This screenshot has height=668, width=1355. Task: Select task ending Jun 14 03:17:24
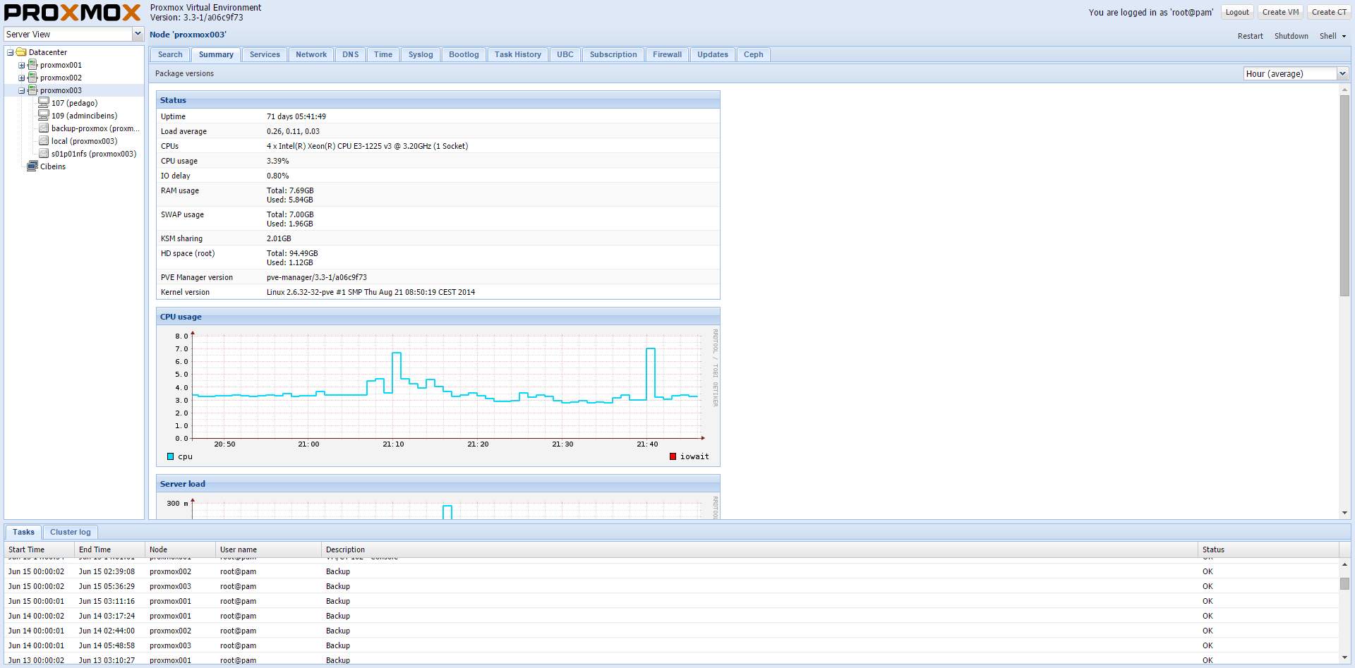coord(673,616)
